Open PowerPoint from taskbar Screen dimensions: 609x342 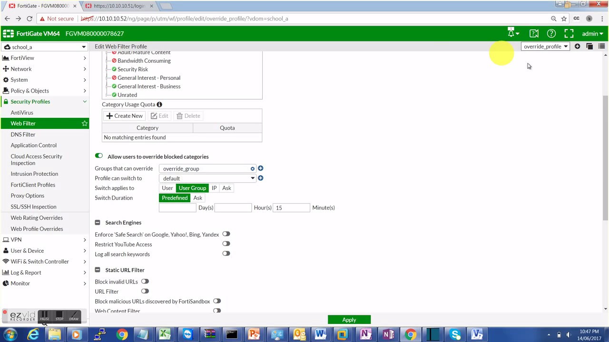[254, 334]
